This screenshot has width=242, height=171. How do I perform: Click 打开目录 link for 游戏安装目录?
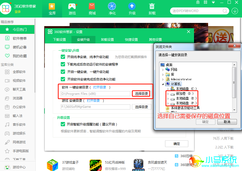(x=93, y=101)
